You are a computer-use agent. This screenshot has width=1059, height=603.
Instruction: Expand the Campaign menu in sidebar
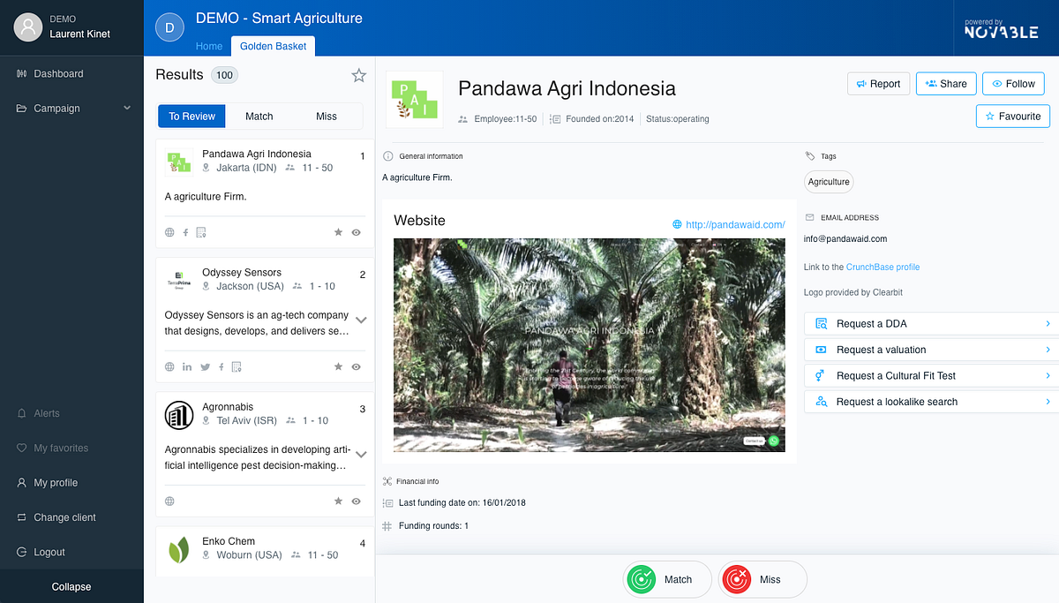pos(71,108)
